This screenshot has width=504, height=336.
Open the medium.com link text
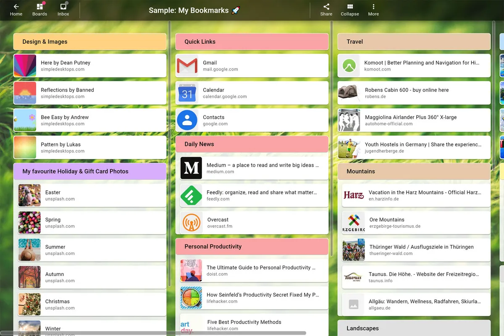point(220,172)
